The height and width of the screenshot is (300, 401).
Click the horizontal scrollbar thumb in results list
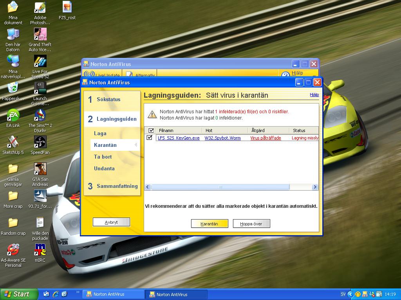(220, 187)
